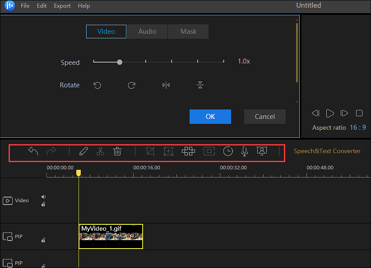The height and width of the screenshot is (268, 371).
Task: Open the Export menu
Action: (62, 6)
